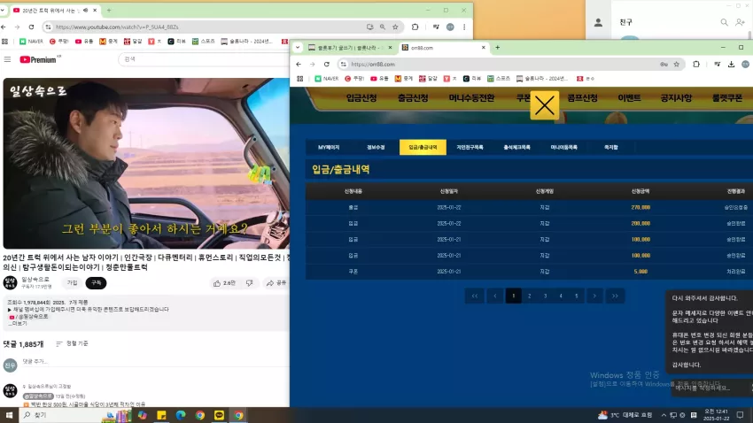Play the truck documentary video thumbnail
Viewport: 753px width, 423px height.
click(146, 163)
